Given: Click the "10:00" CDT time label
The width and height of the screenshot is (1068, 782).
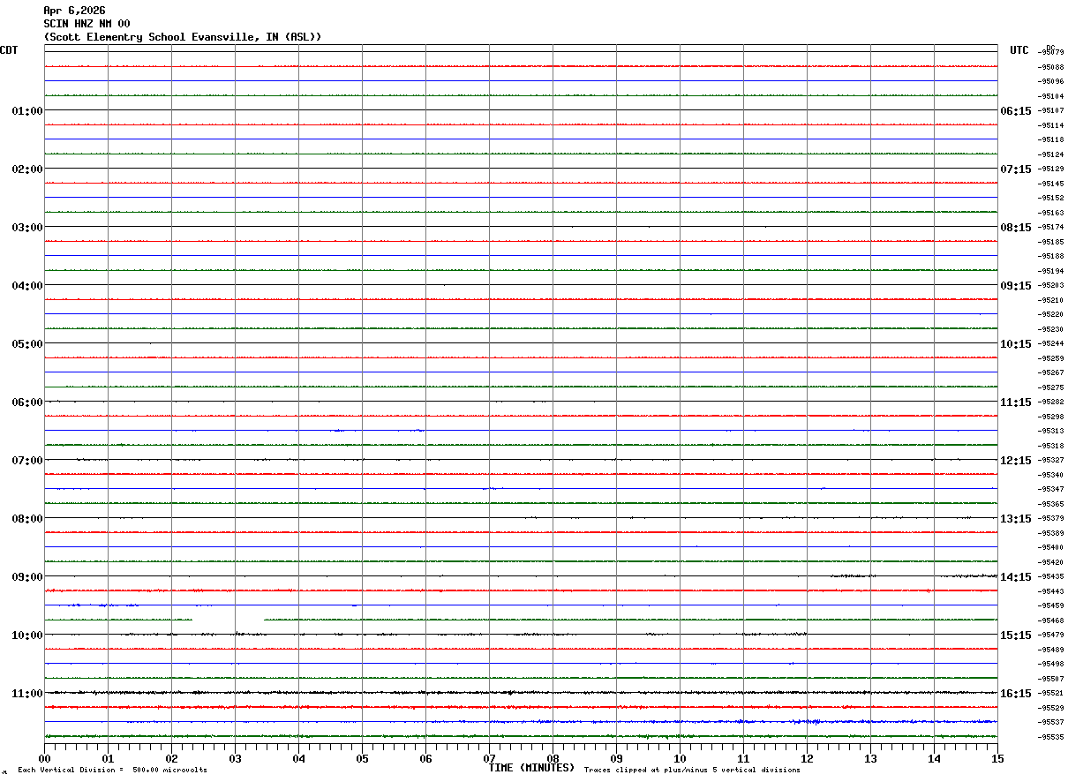Looking at the screenshot, I should pos(27,635).
